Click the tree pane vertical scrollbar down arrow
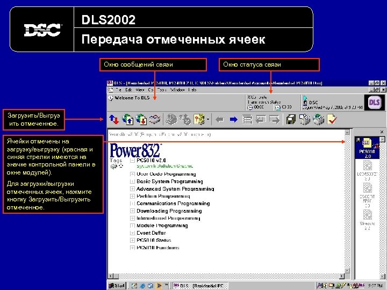The image size is (387, 290). pyautogui.click(x=347, y=271)
